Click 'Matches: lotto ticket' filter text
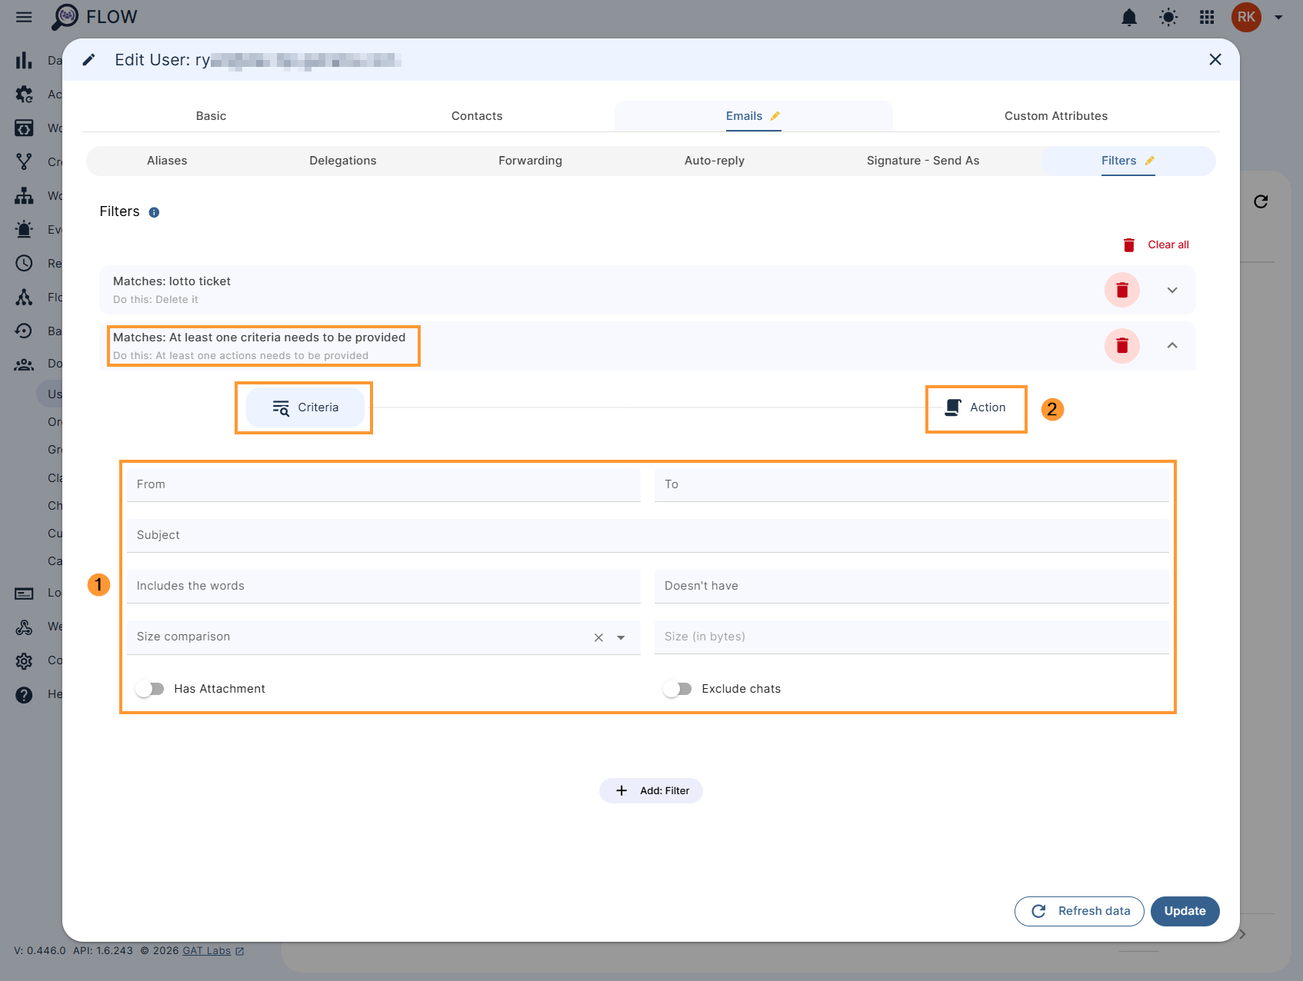Viewport: 1303px width, 981px height. [172, 281]
